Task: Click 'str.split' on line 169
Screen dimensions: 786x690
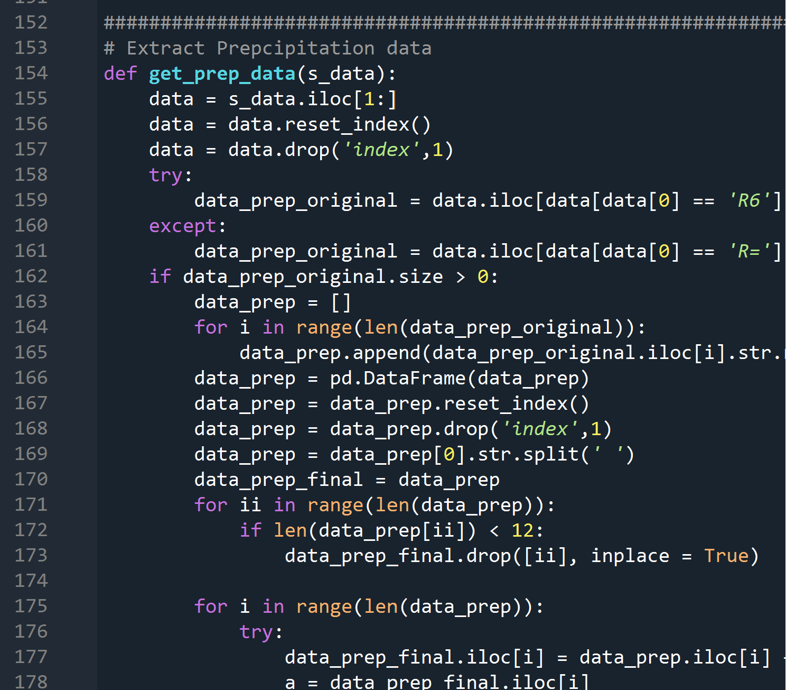Action: tap(528, 454)
